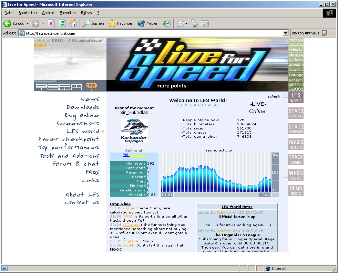Open the News navigation link
The width and height of the screenshot is (338, 273).
[90, 99]
